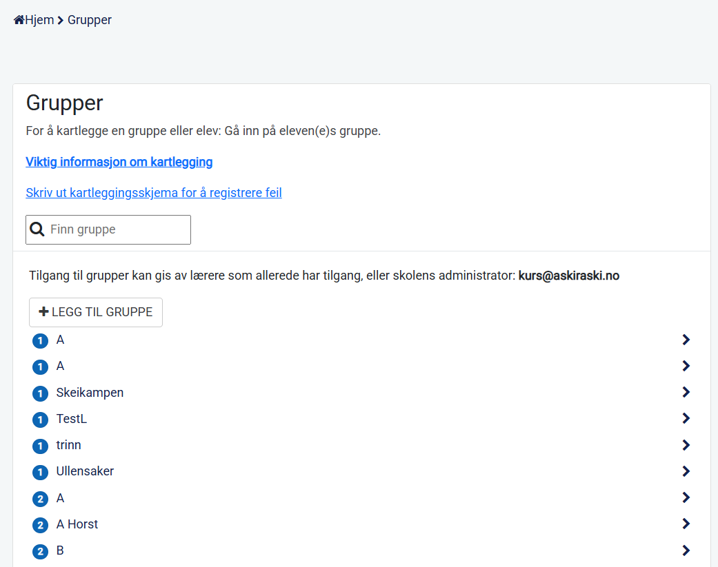Expand the Ullensaker group chevron
This screenshot has width=718, height=567.
click(x=686, y=471)
